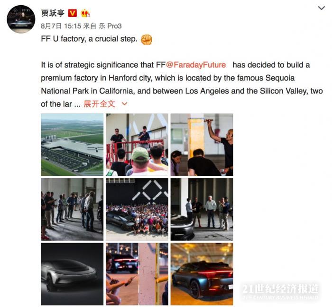Click the 8月7日 15:15 timestamp
The height and width of the screenshot is (307, 332).
pos(61,26)
